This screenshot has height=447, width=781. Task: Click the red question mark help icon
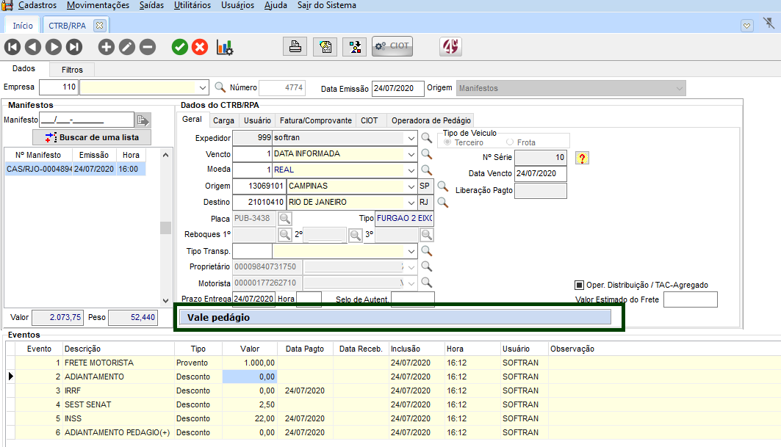(582, 158)
